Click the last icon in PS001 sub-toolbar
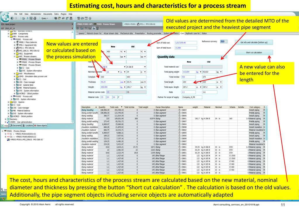The height and width of the screenshot is (207, 299). click(97, 28)
